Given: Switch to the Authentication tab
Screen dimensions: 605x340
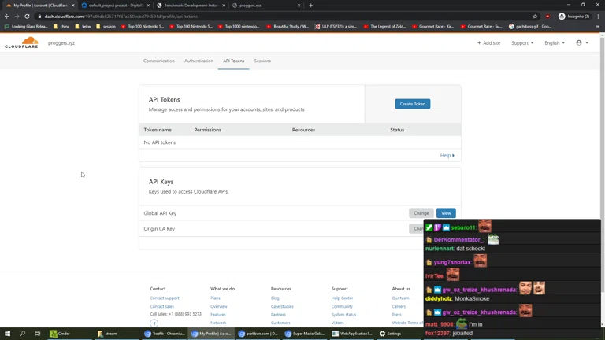Looking at the screenshot, I should 199,61.
